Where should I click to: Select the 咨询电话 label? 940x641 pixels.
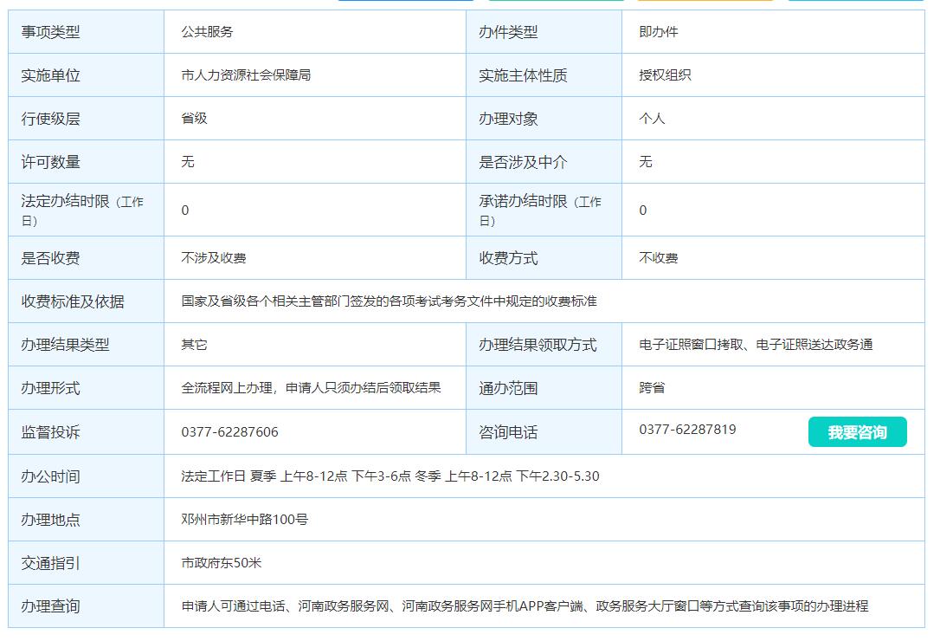coord(508,432)
